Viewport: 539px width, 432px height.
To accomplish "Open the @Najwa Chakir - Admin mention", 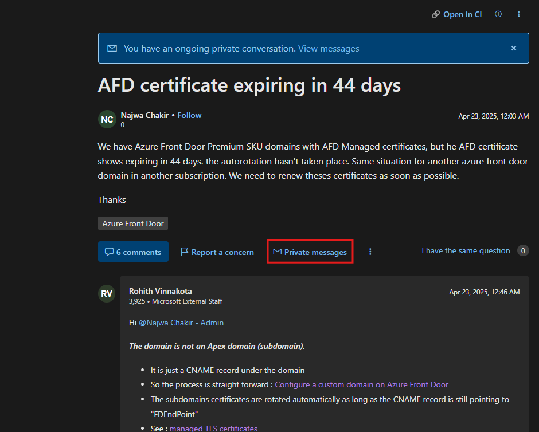I will pyautogui.click(x=181, y=323).
